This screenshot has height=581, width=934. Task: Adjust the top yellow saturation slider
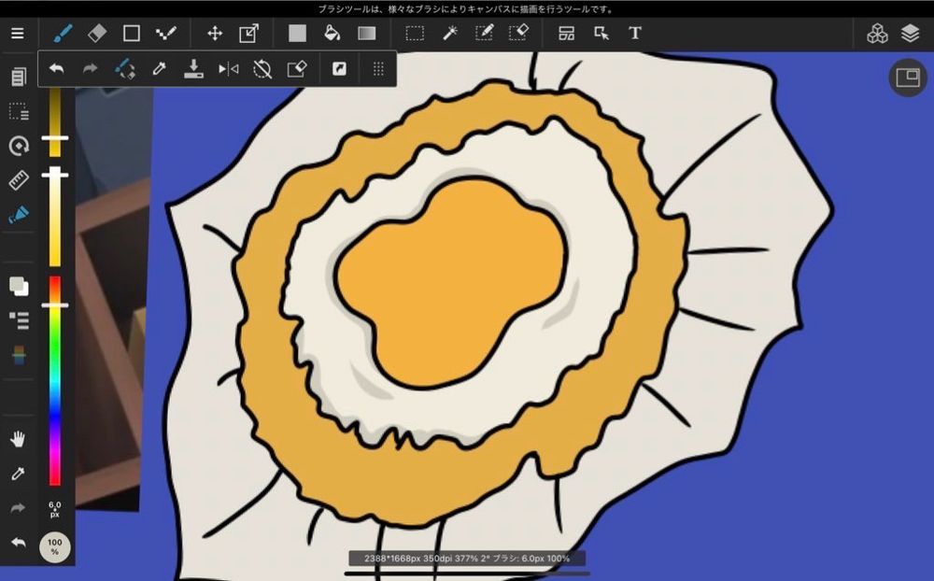(55, 122)
